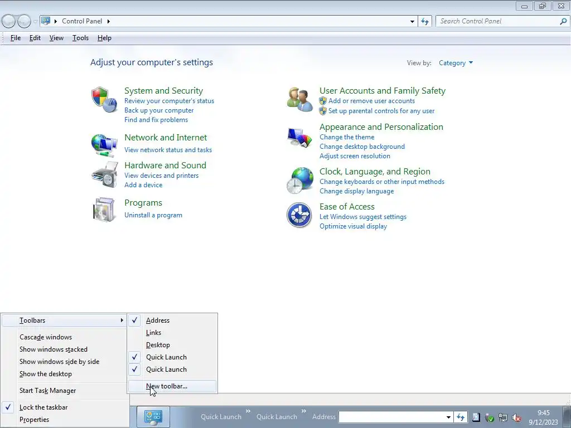Open Clock, Language, and Region globe icon

(x=299, y=180)
